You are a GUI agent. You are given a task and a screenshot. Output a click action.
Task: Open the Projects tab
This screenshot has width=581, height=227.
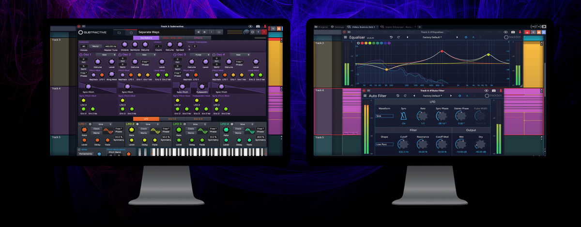(321, 27)
